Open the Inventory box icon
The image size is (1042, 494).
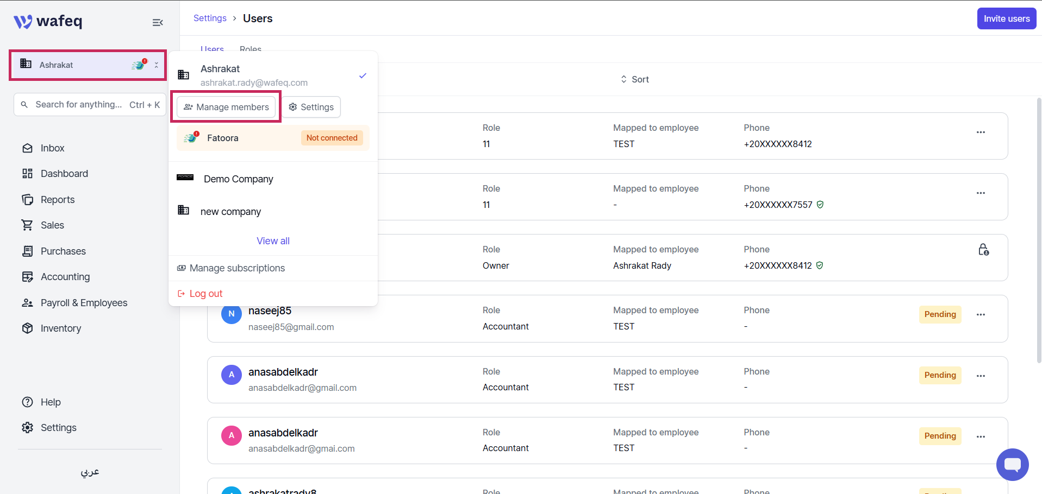click(x=27, y=328)
